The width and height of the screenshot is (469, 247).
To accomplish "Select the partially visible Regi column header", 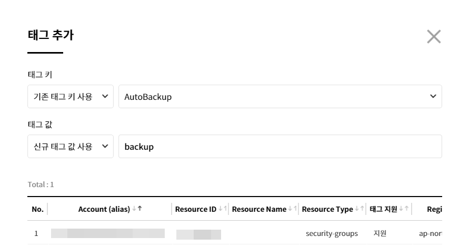I will point(430,209).
